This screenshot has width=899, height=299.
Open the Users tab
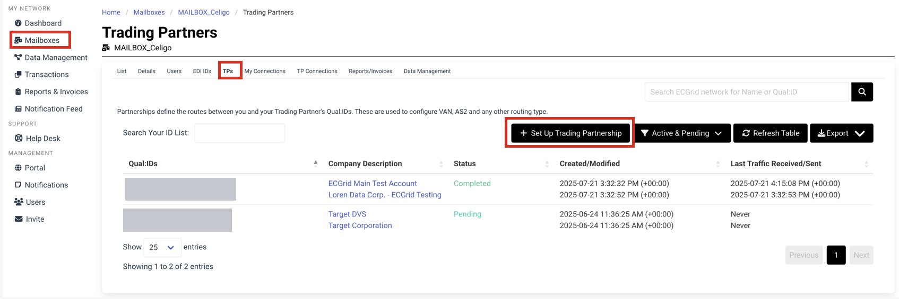(174, 71)
